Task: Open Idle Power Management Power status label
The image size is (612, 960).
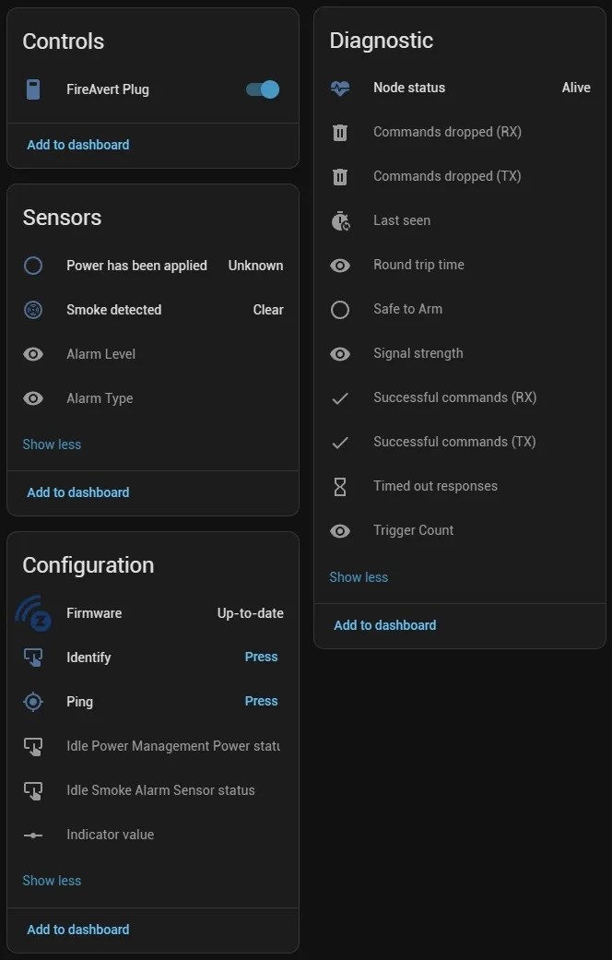Action: pos(173,746)
